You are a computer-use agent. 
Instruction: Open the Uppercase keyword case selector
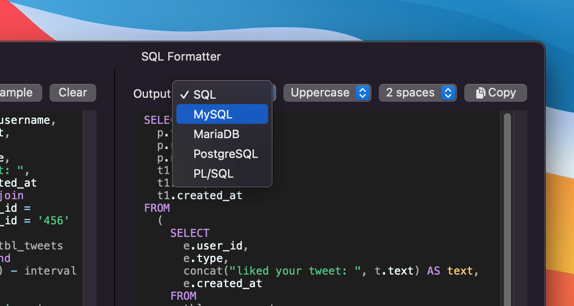[327, 93]
